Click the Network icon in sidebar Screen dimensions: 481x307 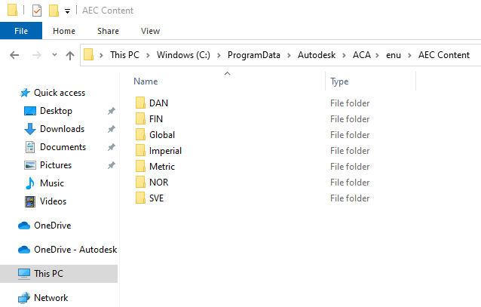point(23,298)
